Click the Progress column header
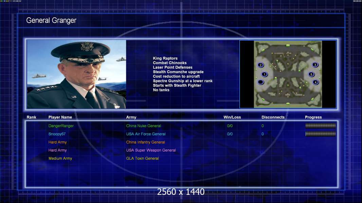Image resolution: width=362 pixels, height=203 pixels. pyautogui.click(x=313, y=117)
